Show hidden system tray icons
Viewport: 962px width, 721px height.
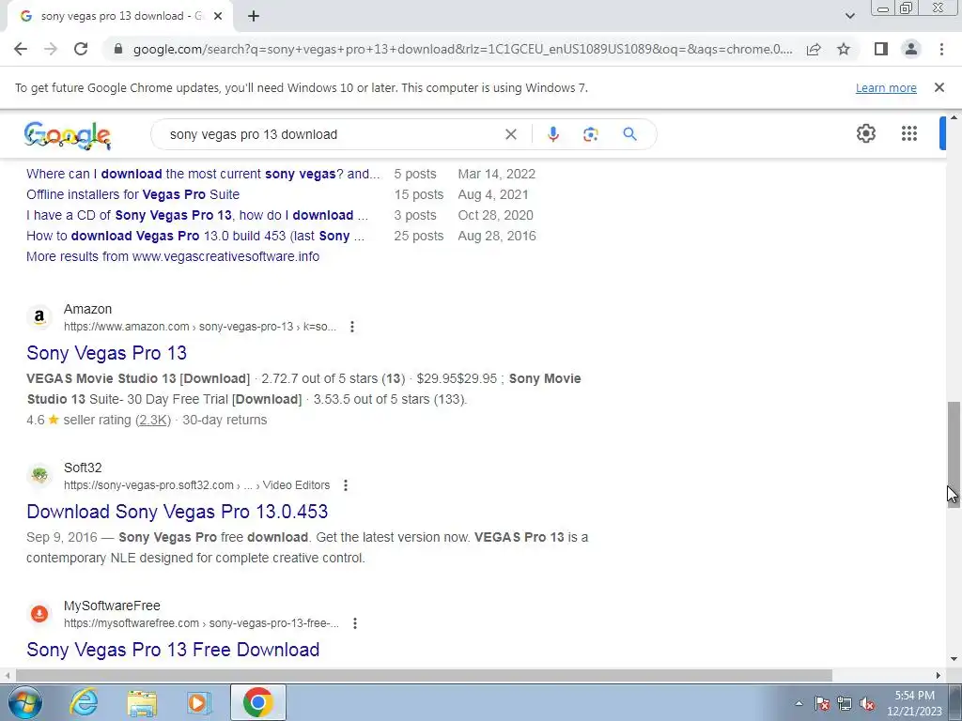(x=799, y=704)
